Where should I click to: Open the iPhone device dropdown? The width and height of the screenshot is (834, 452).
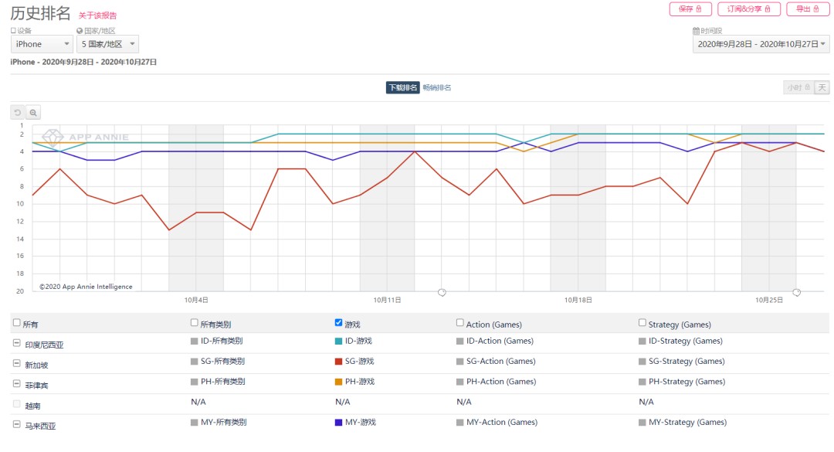42,44
